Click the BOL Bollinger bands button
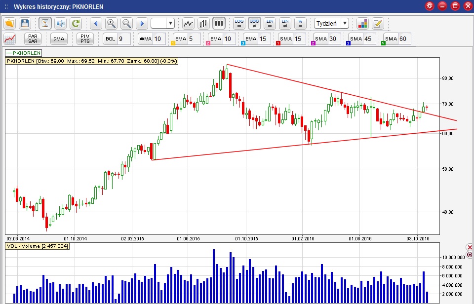Image resolution: width=474 pixels, height=304 pixels. pos(110,39)
